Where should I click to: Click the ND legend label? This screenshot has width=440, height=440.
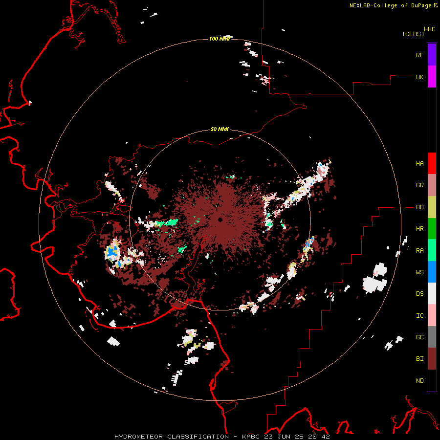pos(420,381)
